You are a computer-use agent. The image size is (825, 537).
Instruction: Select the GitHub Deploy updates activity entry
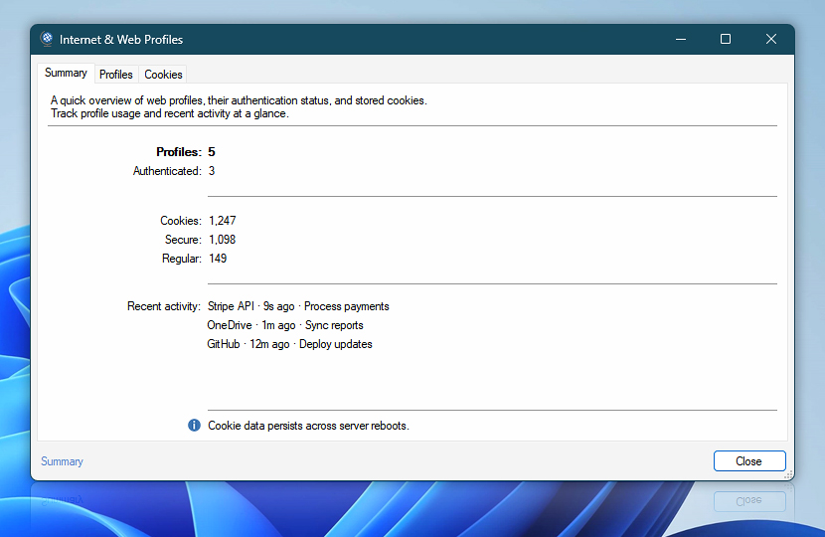[289, 344]
